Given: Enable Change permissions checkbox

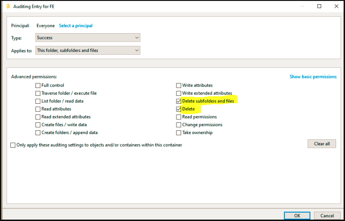Looking at the screenshot, I should pyautogui.click(x=178, y=125).
